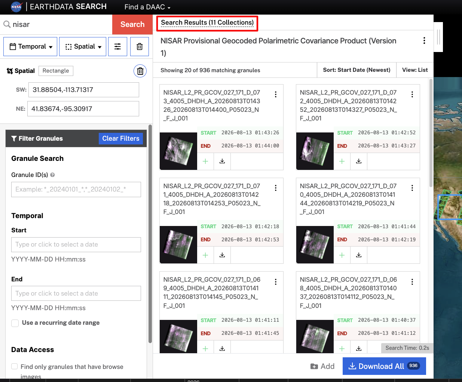Open browse thumbnail of granule starting 01:42:18
This screenshot has height=382, width=462.
[x=178, y=245]
